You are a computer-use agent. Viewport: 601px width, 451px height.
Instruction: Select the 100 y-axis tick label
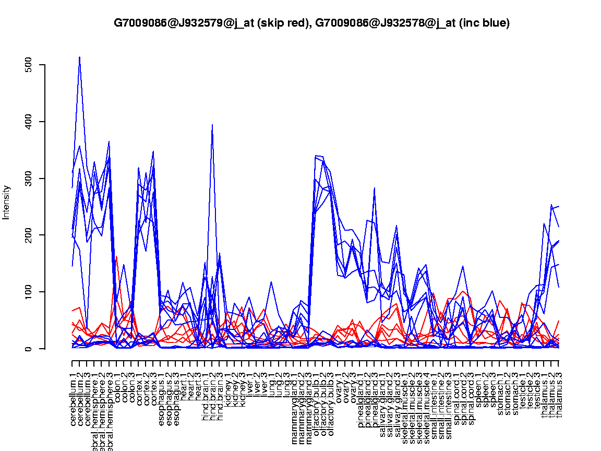click(28, 292)
